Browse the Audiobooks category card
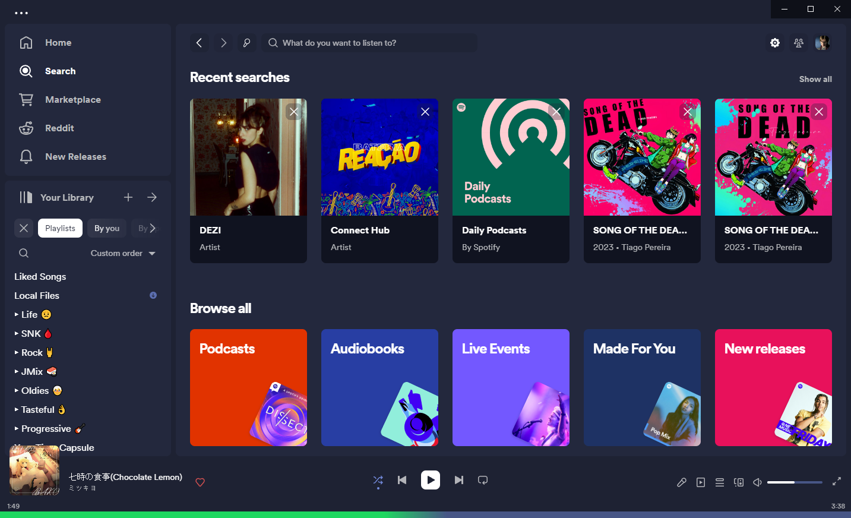Viewport: 851px width, 518px height. (379, 387)
